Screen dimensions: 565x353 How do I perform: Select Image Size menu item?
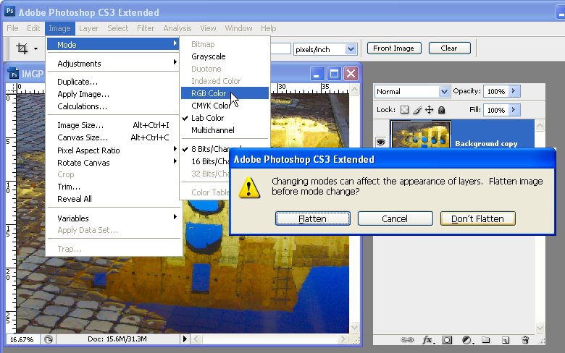coord(113,125)
